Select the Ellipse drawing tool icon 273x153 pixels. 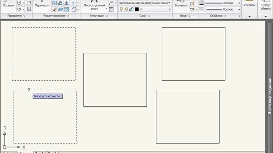coord(19,9)
